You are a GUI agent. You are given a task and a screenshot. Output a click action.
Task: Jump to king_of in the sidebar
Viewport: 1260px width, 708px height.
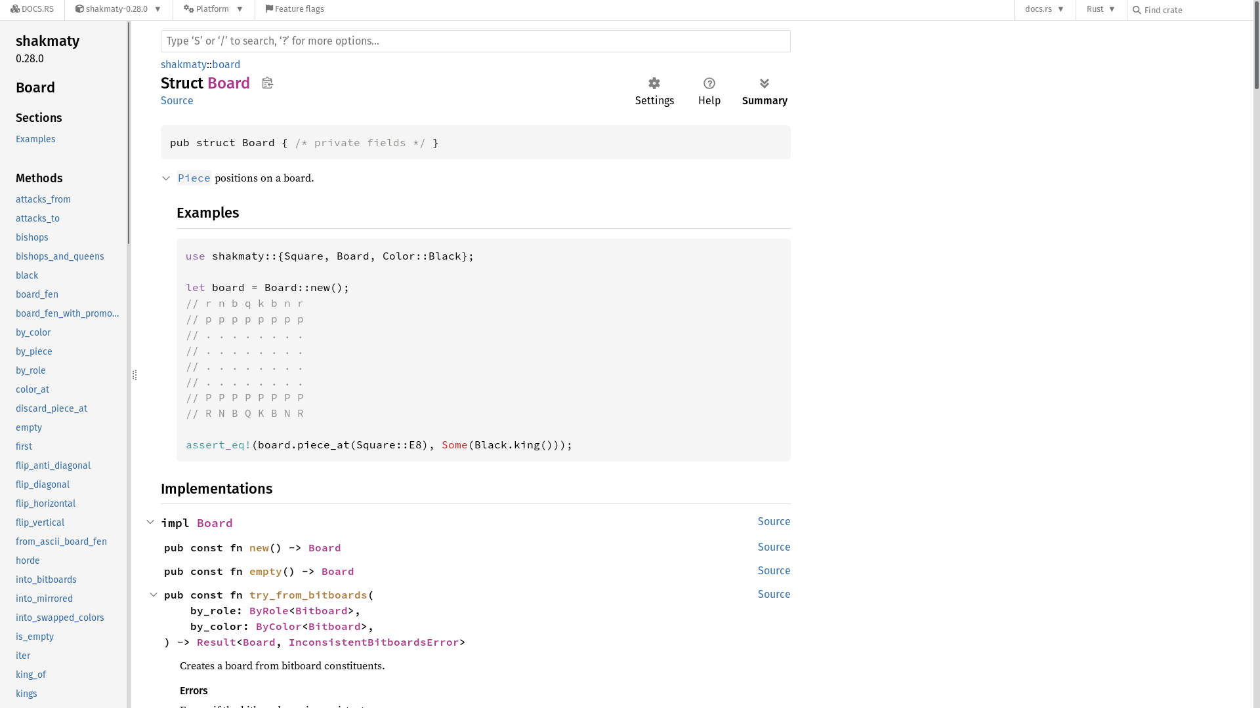(x=31, y=675)
